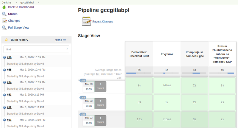Click the blue status ball for build #56

[4, 57]
